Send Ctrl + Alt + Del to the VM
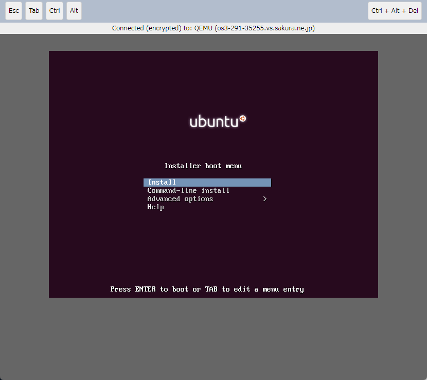The width and height of the screenshot is (427, 380). (x=395, y=11)
